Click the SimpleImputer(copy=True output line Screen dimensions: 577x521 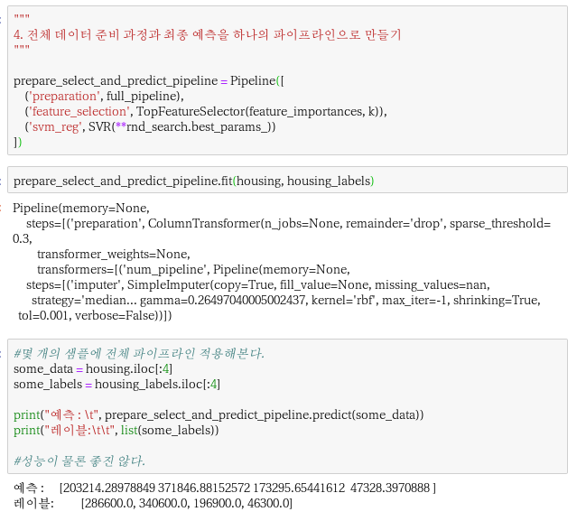point(258,285)
